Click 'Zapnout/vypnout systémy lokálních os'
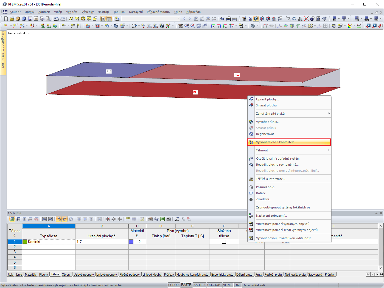 click(x=289, y=207)
